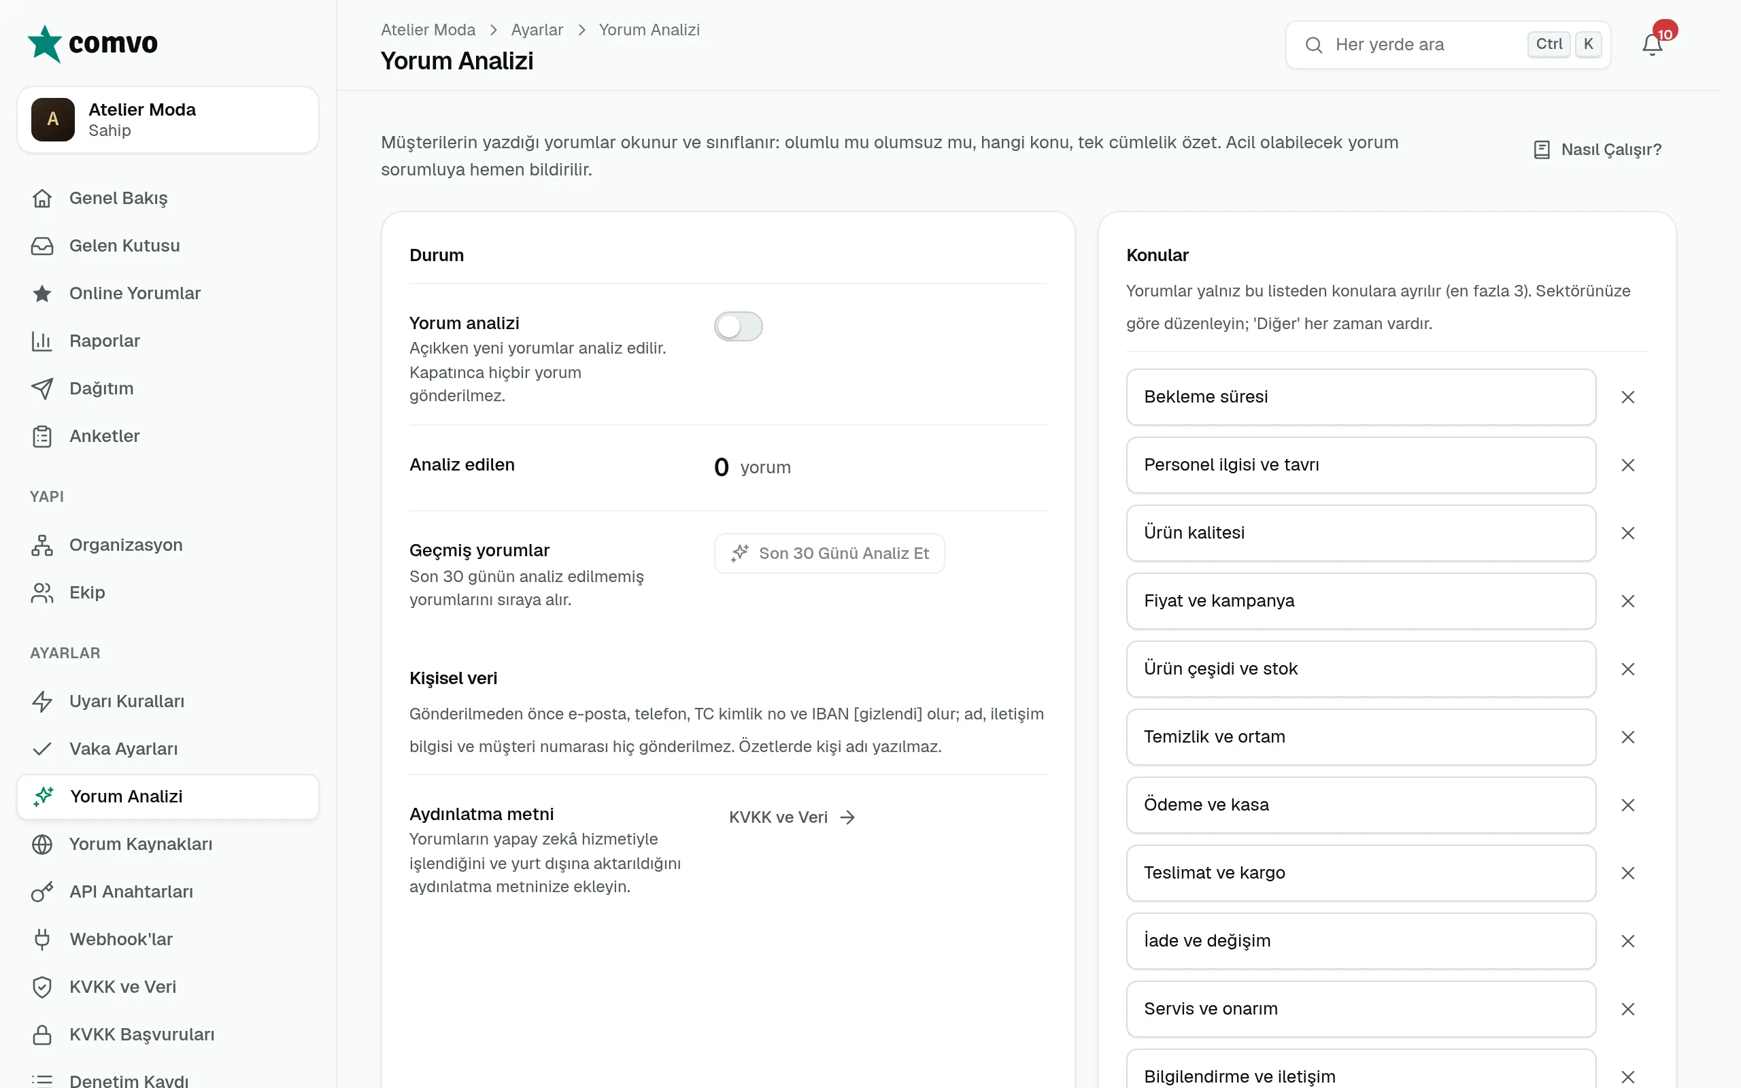Click the Atelier Moda breadcrumb
Screen dimensions: 1741x1088
pyautogui.click(x=428, y=29)
